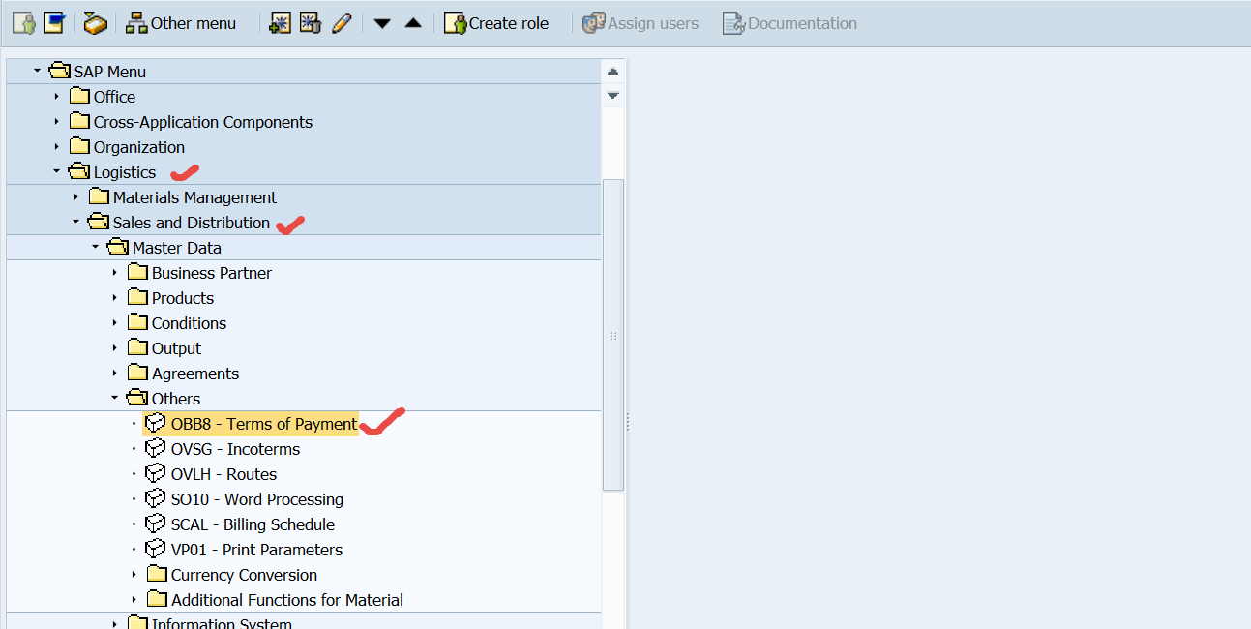Collapse the Master Data arrow
The width and height of the screenshot is (1251, 629).
[x=96, y=247]
